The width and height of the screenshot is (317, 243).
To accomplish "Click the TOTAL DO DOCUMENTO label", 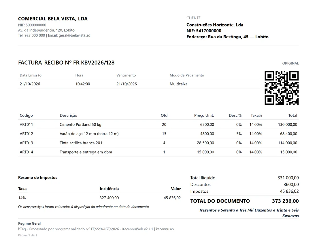I will [220, 201].
